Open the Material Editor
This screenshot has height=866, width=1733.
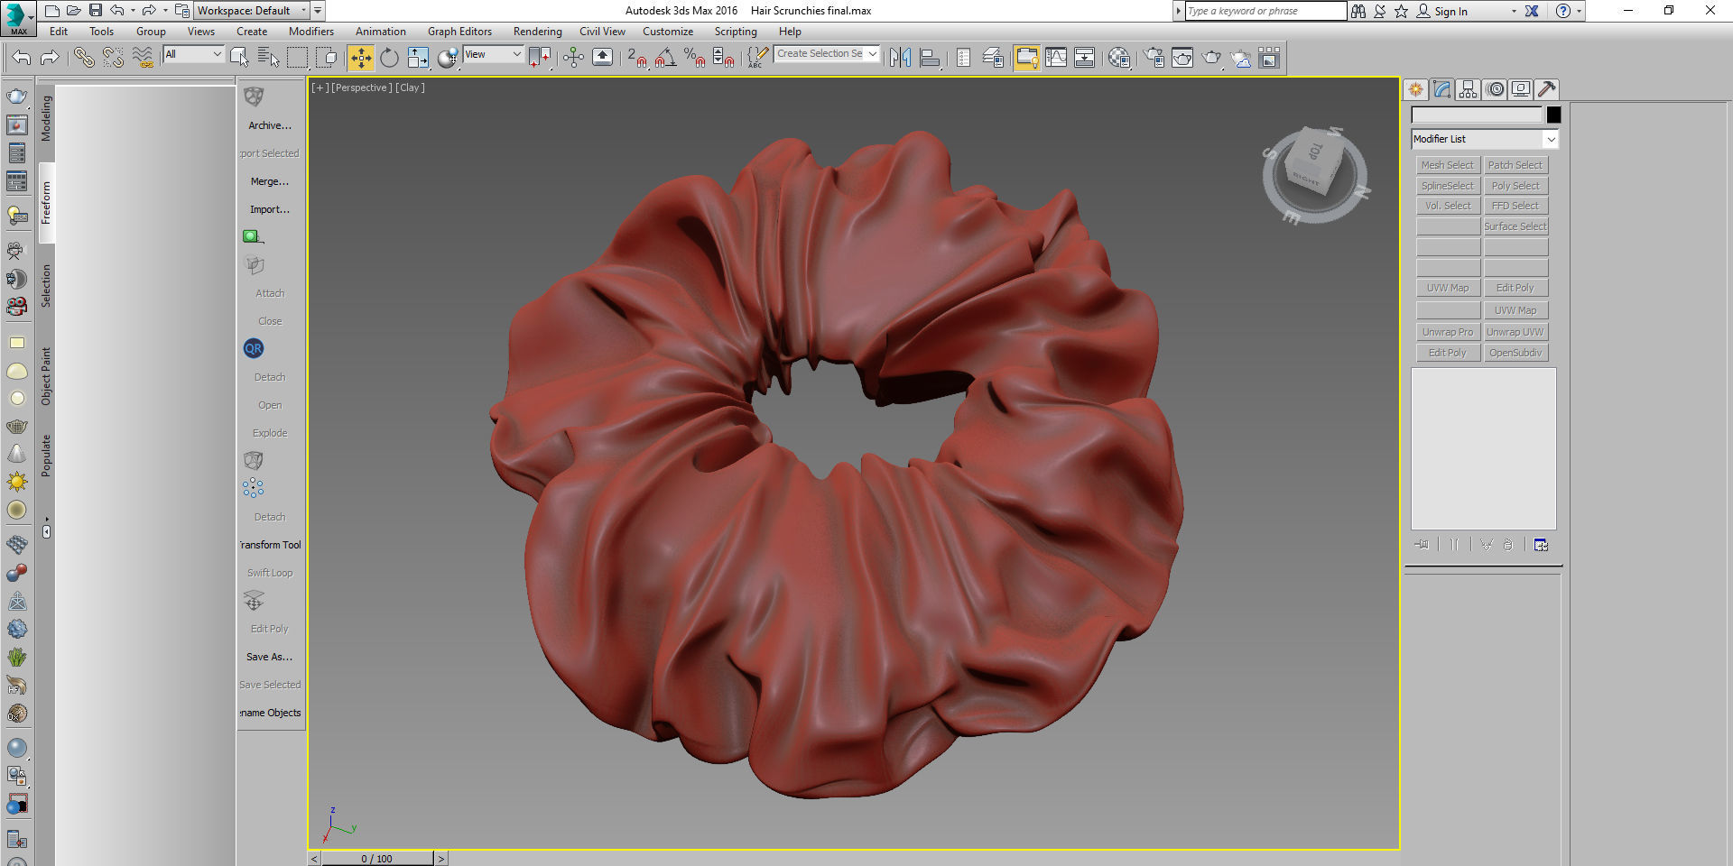pos(1119,58)
